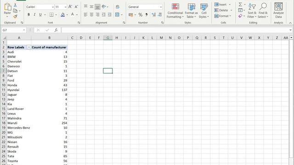Open the Number format dialog launcher
The height and width of the screenshot is (165, 294).
[x=162, y=22]
